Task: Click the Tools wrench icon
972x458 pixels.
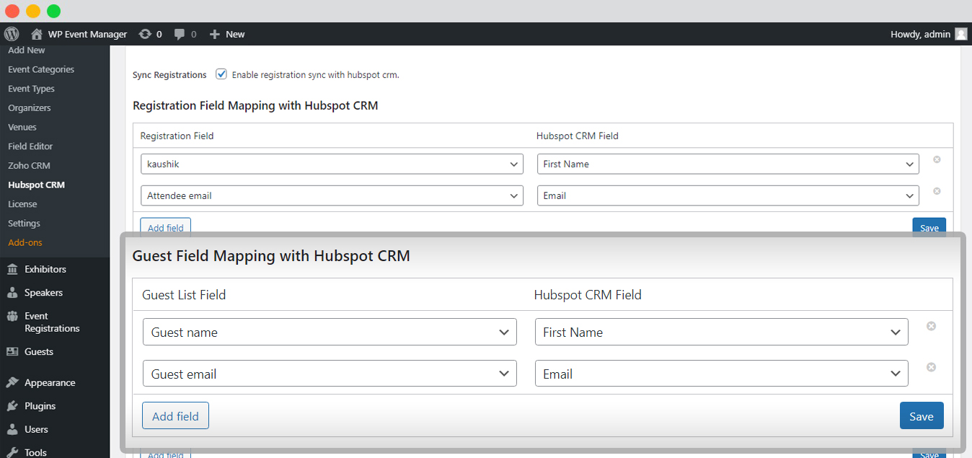Action: [12, 452]
